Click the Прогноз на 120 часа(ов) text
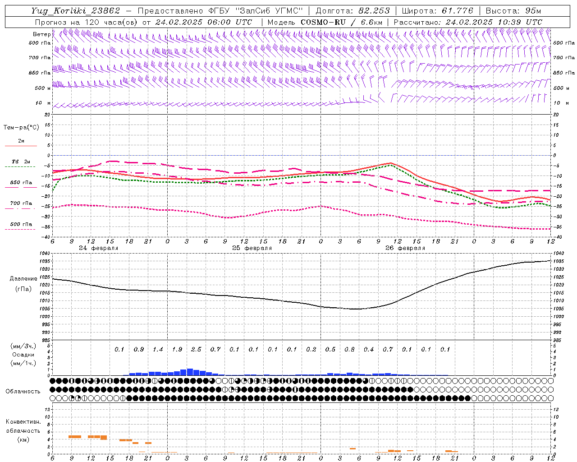Image resolution: width=577 pixels, height=462 pixels. pyautogui.click(x=87, y=22)
